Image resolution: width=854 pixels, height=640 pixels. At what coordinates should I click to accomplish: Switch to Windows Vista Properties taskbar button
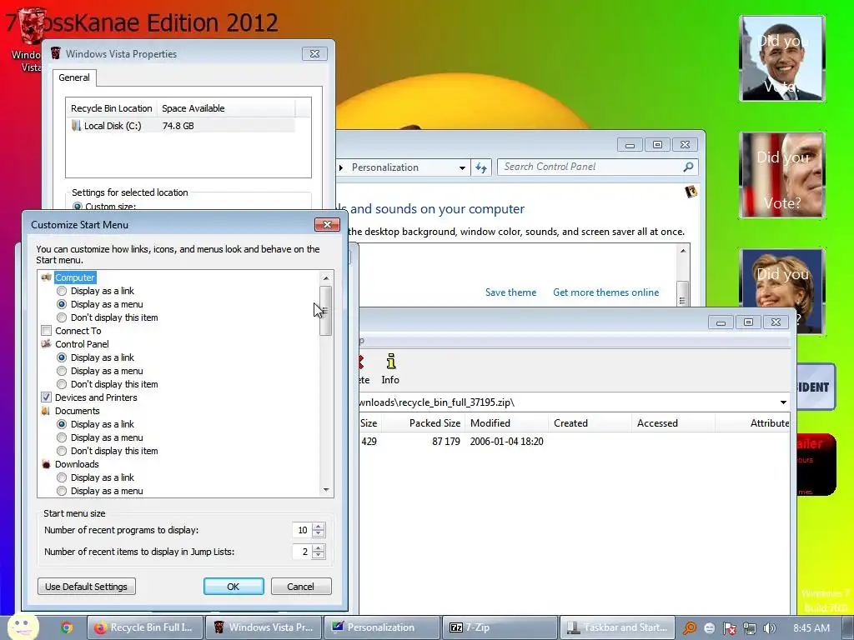click(x=264, y=627)
